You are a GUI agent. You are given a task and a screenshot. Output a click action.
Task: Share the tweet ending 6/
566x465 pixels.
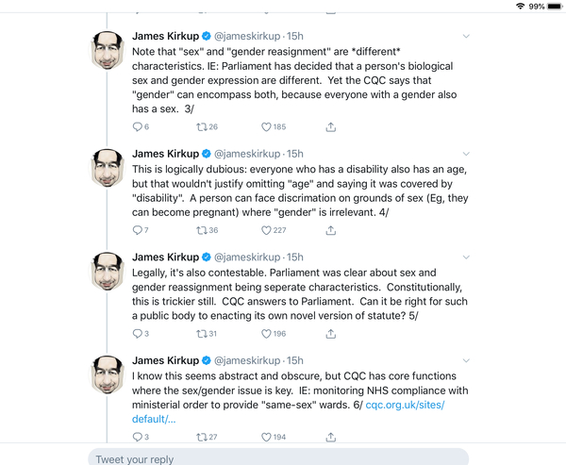pyautogui.click(x=331, y=438)
